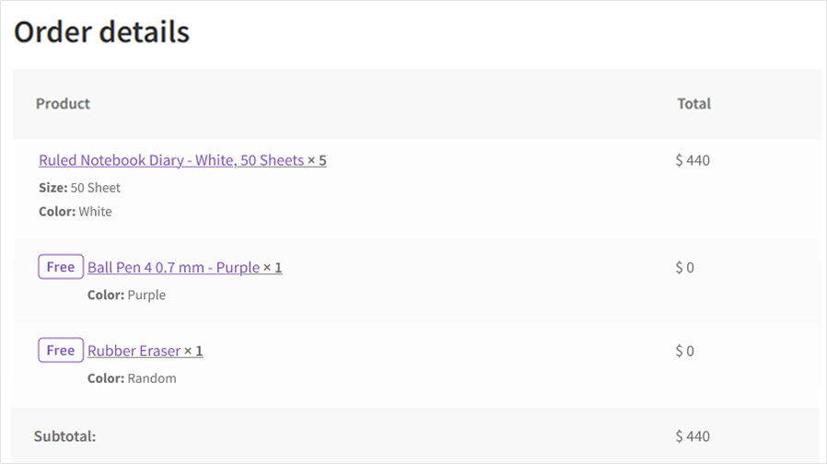The height and width of the screenshot is (464, 827).
Task: Click the Color: Random attribute text
Action: 132,378
